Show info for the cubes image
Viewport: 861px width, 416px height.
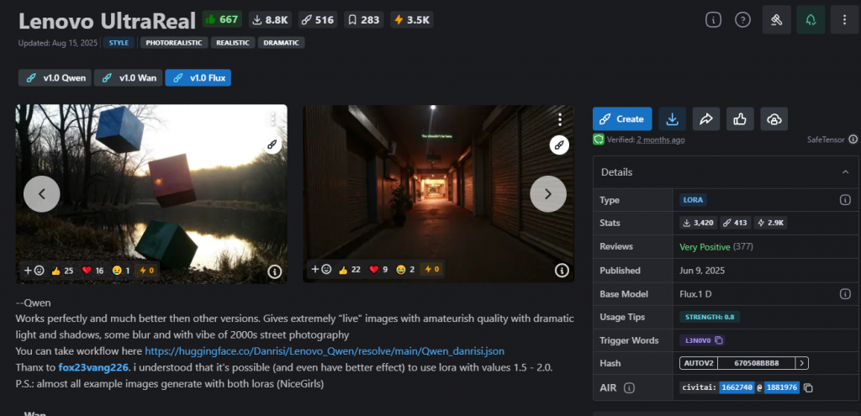point(275,271)
